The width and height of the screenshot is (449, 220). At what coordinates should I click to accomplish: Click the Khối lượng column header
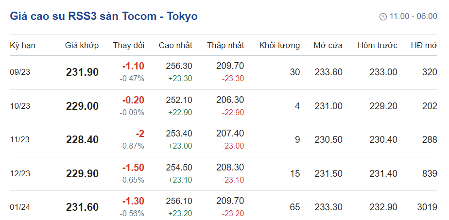[279, 46]
